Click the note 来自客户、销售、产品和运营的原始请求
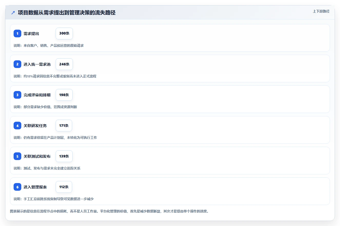The height and width of the screenshot is (226, 340). tap(48, 46)
